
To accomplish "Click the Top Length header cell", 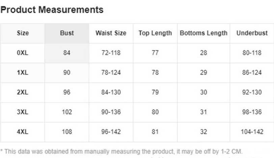I will tap(155, 33).
